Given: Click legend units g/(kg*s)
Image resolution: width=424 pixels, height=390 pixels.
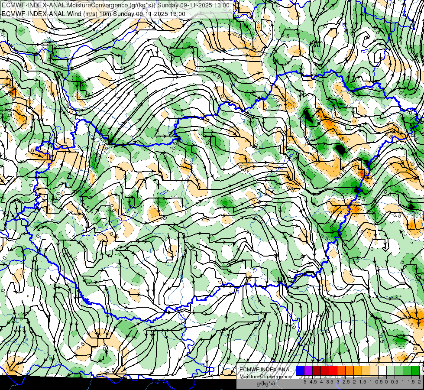Looking at the screenshot, I should click(265, 384).
